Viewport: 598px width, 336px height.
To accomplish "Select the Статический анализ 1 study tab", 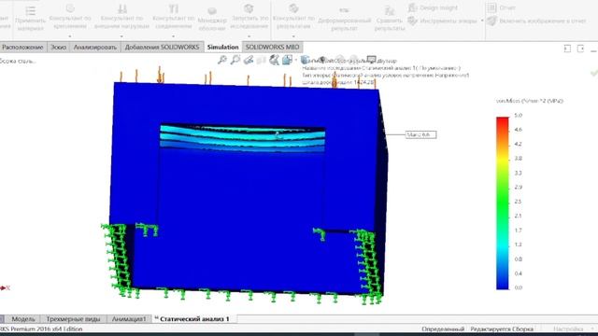I will 194,319.
